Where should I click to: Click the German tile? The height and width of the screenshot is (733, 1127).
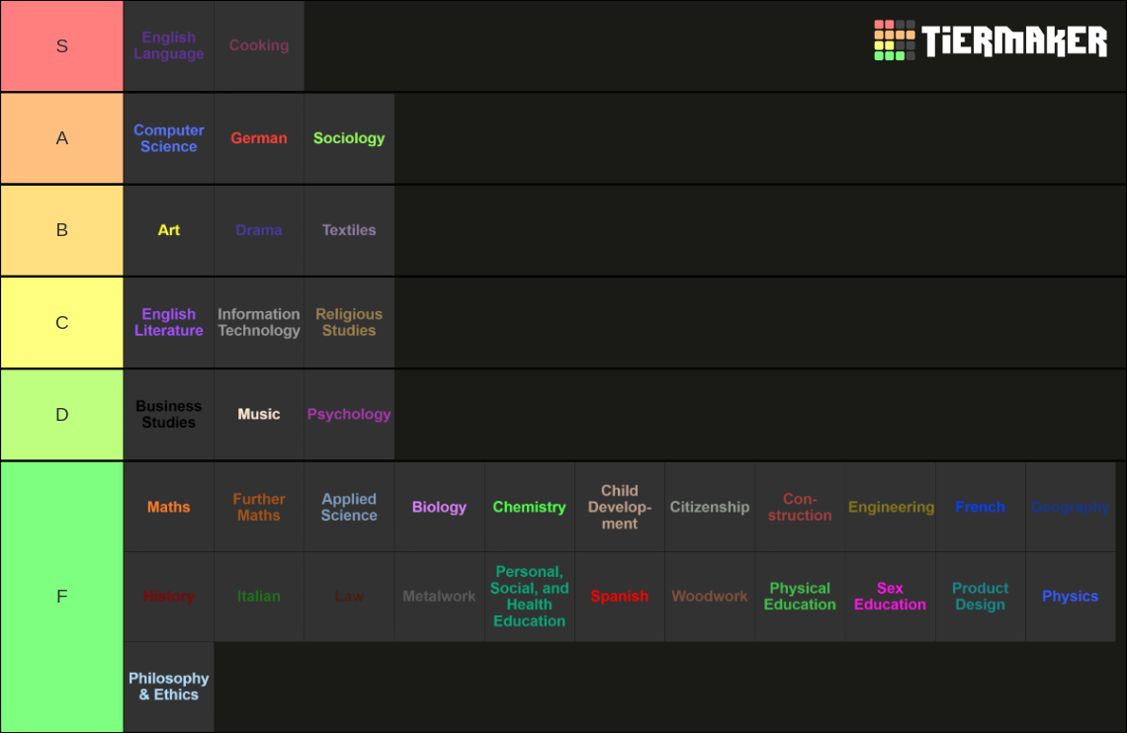pyautogui.click(x=259, y=138)
